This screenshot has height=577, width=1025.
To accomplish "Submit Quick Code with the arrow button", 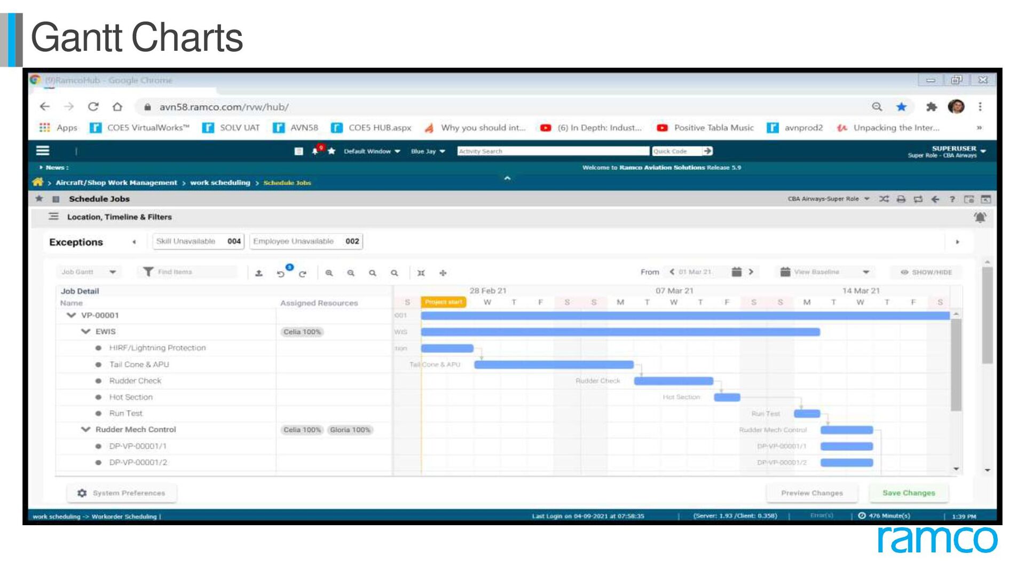I will coord(707,151).
